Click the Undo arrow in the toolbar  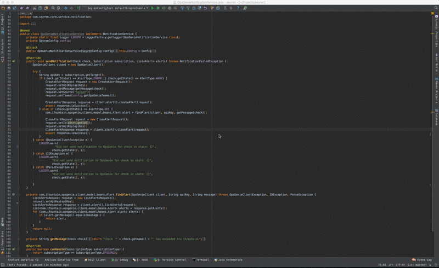coord(21,8)
